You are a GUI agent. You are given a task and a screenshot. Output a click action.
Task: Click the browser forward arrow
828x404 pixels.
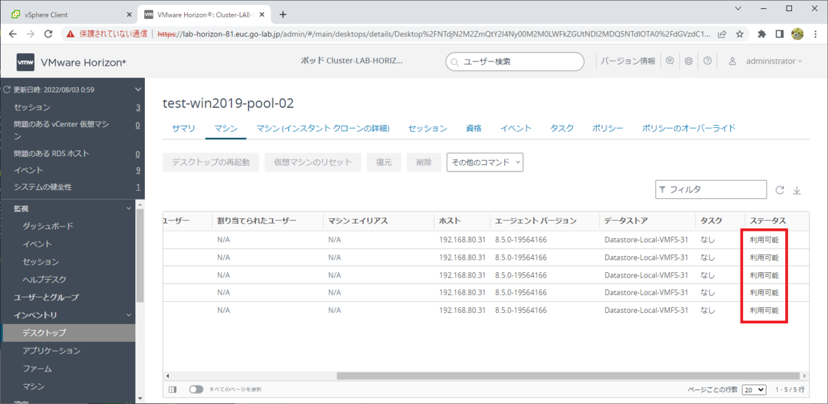click(30, 33)
